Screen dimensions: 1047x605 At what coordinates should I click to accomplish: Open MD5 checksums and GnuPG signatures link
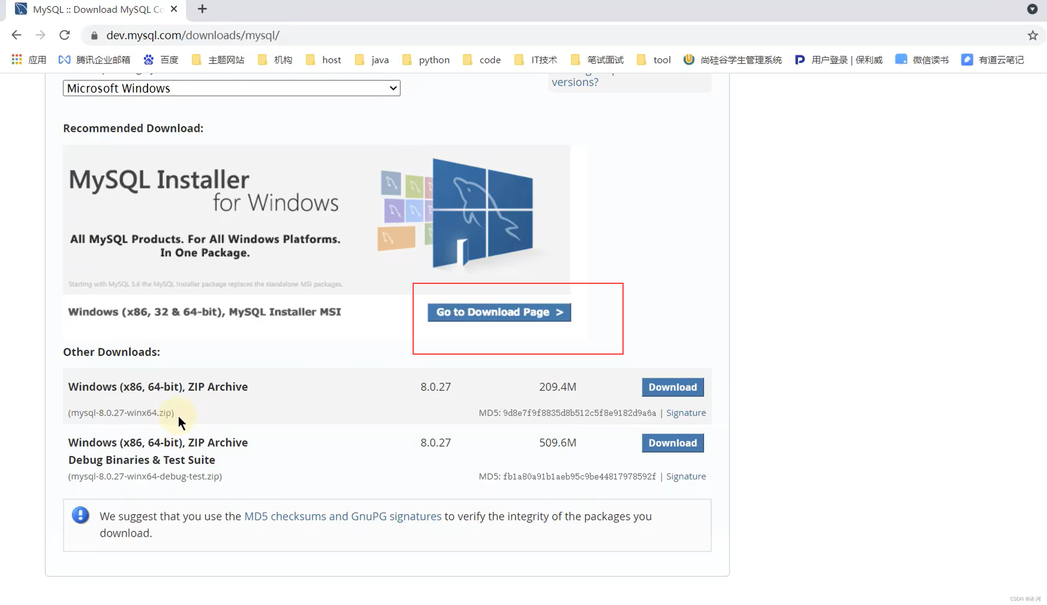pos(343,516)
